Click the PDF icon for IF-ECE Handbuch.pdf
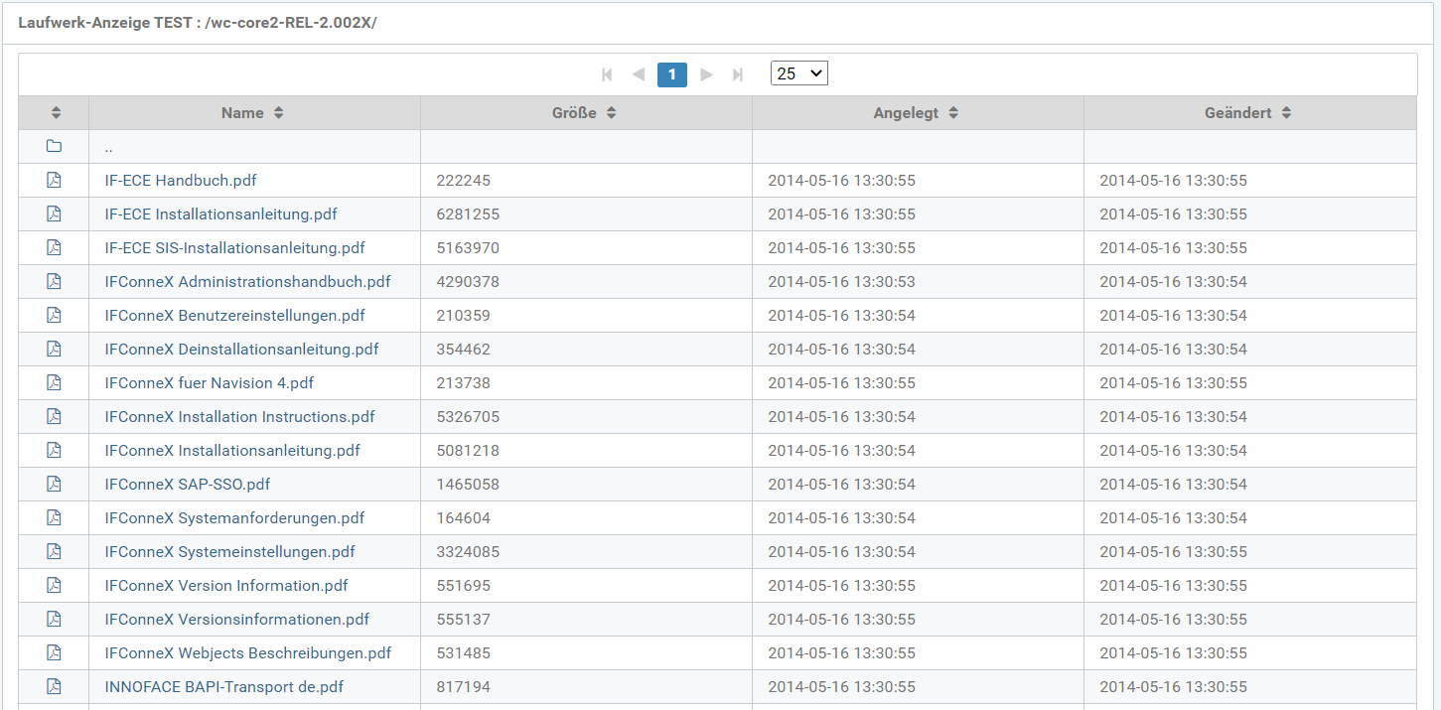The image size is (1441, 710). pos(54,181)
